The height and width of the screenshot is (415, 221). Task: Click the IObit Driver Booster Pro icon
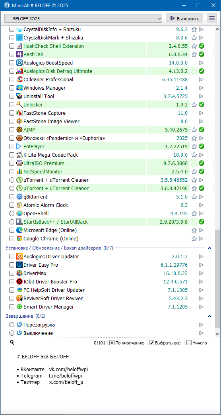19,281
